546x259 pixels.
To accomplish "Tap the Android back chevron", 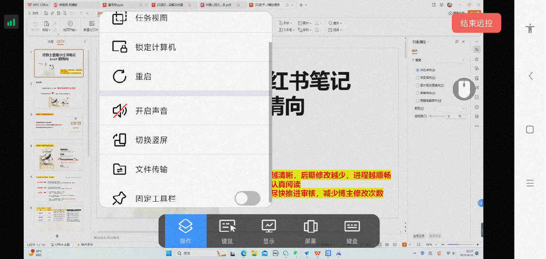I will pos(530,76).
